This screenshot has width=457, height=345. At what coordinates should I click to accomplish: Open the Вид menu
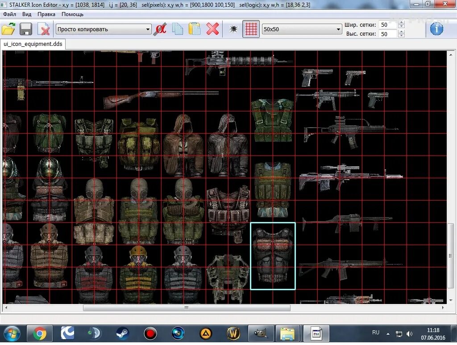pyautogui.click(x=26, y=14)
